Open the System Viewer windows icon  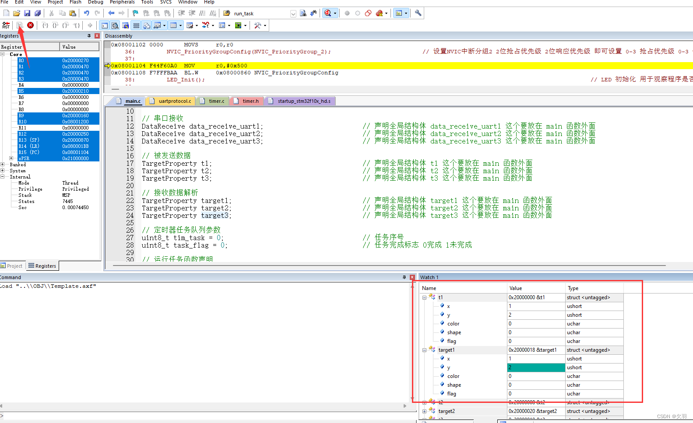pos(238,25)
